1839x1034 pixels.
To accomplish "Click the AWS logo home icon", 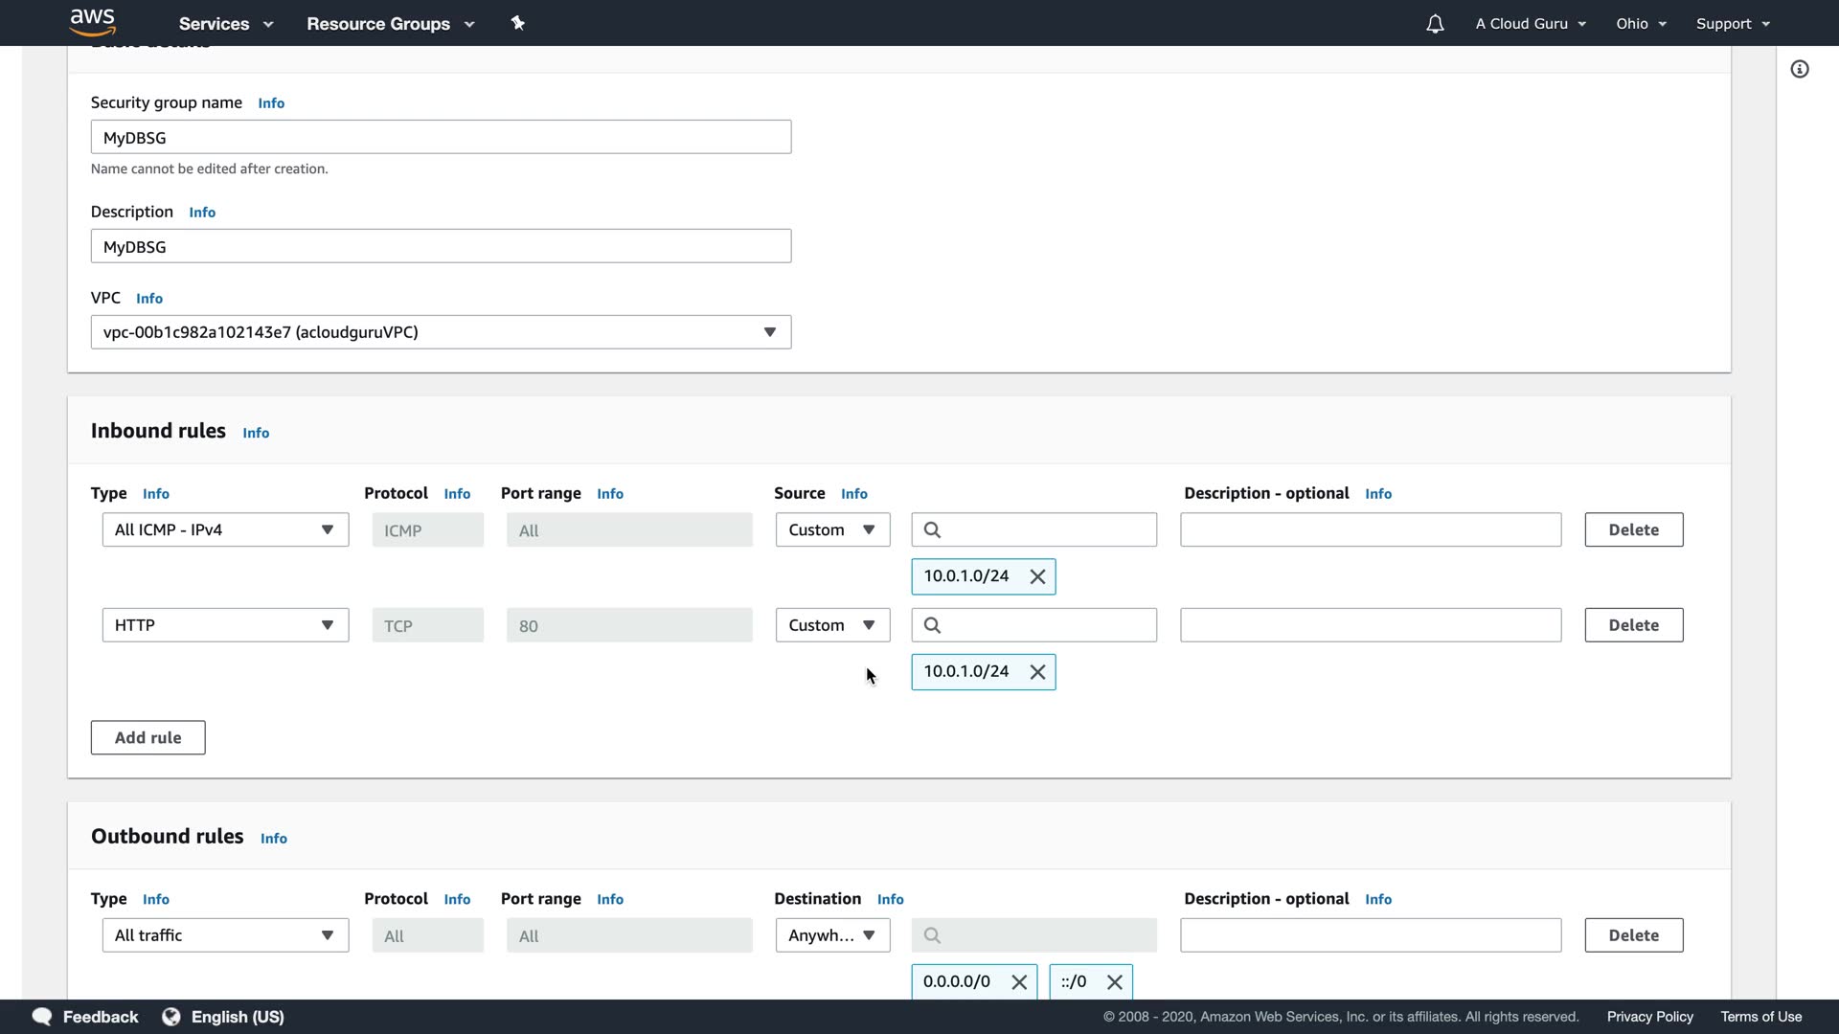I will [x=92, y=21].
